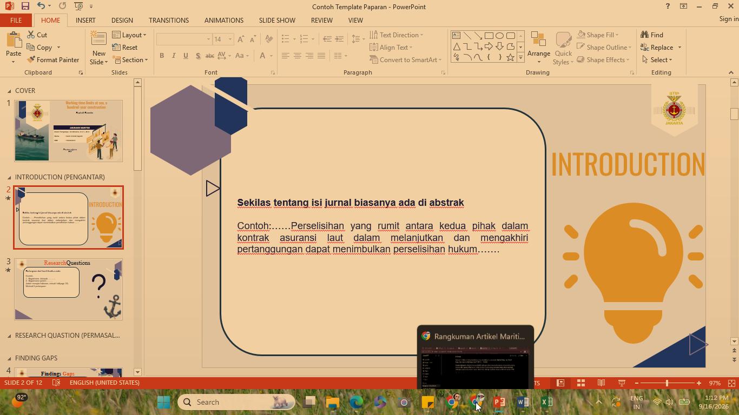Launch Excel from the taskbar
739x415 pixels.
[546, 402]
